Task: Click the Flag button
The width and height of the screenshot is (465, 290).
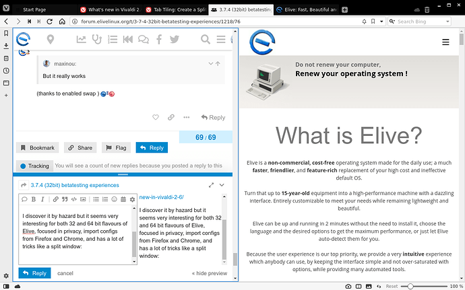Action: tap(116, 147)
